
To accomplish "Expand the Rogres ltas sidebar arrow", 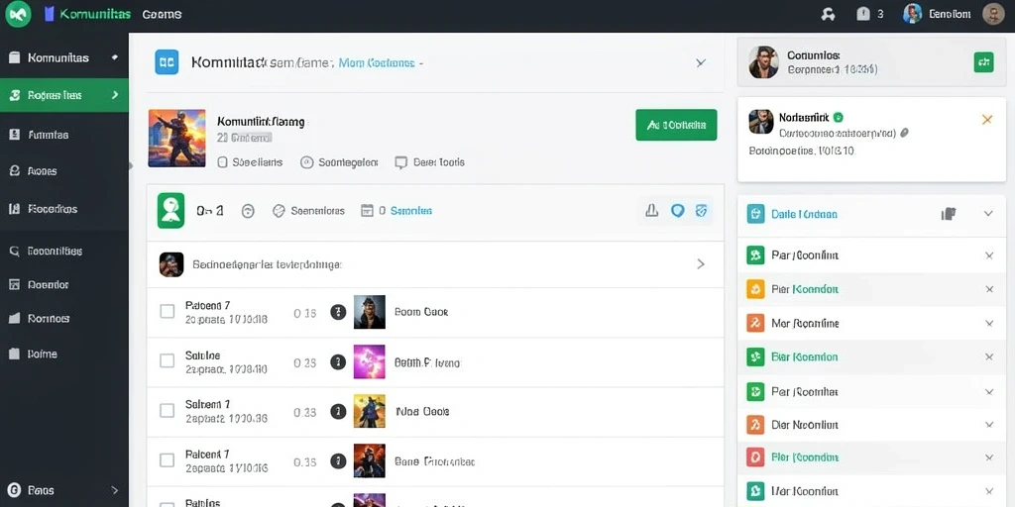I will pyautogui.click(x=115, y=95).
